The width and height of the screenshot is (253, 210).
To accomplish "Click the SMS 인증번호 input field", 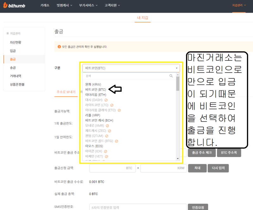I will pos(138,207).
